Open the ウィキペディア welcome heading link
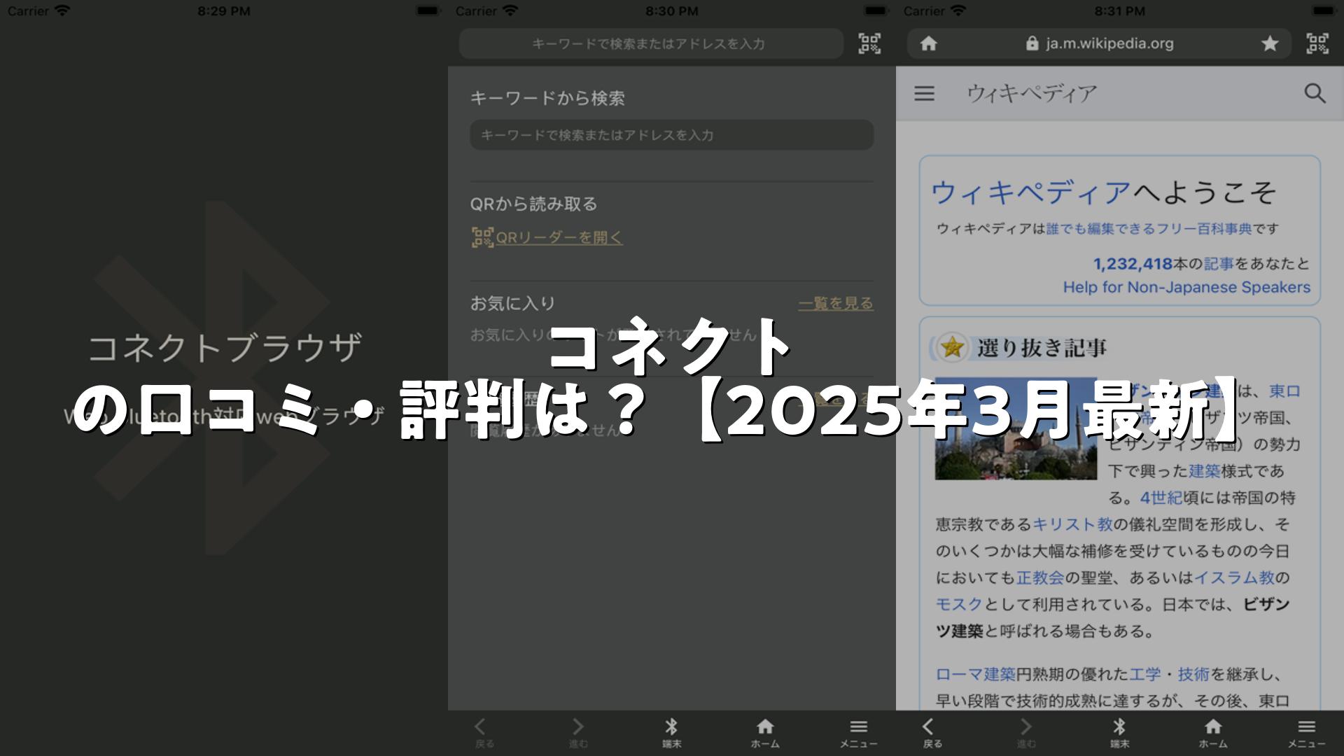The height and width of the screenshot is (756, 1344). tap(1031, 192)
